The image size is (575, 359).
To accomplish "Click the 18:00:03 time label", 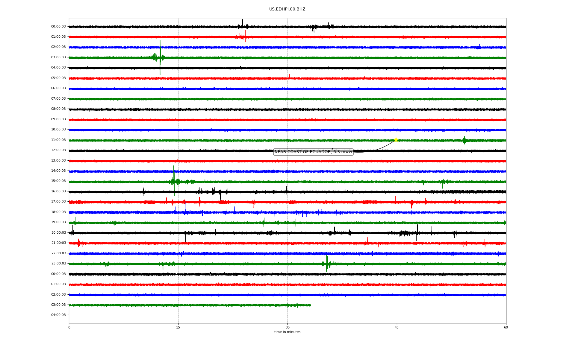I will click(58, 212).
